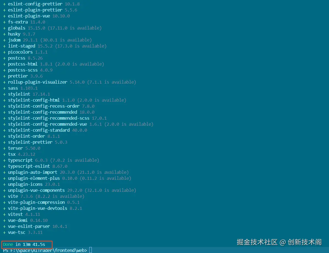
Task: Select the husky 9.1.7 entry
Action: [x=19, y=34]
